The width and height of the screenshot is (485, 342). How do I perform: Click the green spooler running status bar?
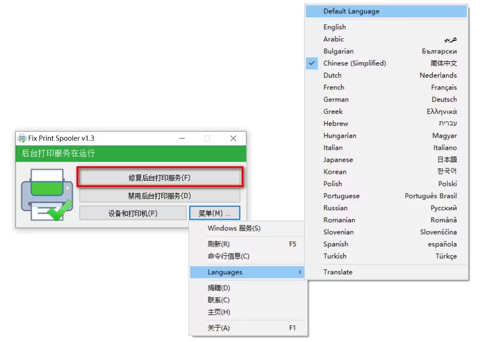click(131, 153)
